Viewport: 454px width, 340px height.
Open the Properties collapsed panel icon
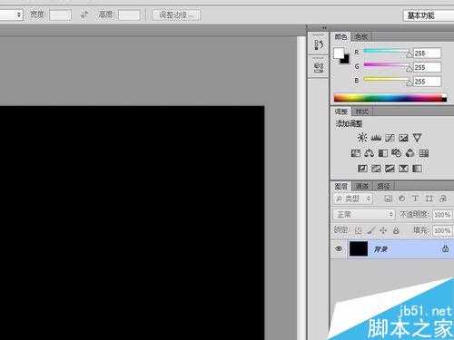319,66
